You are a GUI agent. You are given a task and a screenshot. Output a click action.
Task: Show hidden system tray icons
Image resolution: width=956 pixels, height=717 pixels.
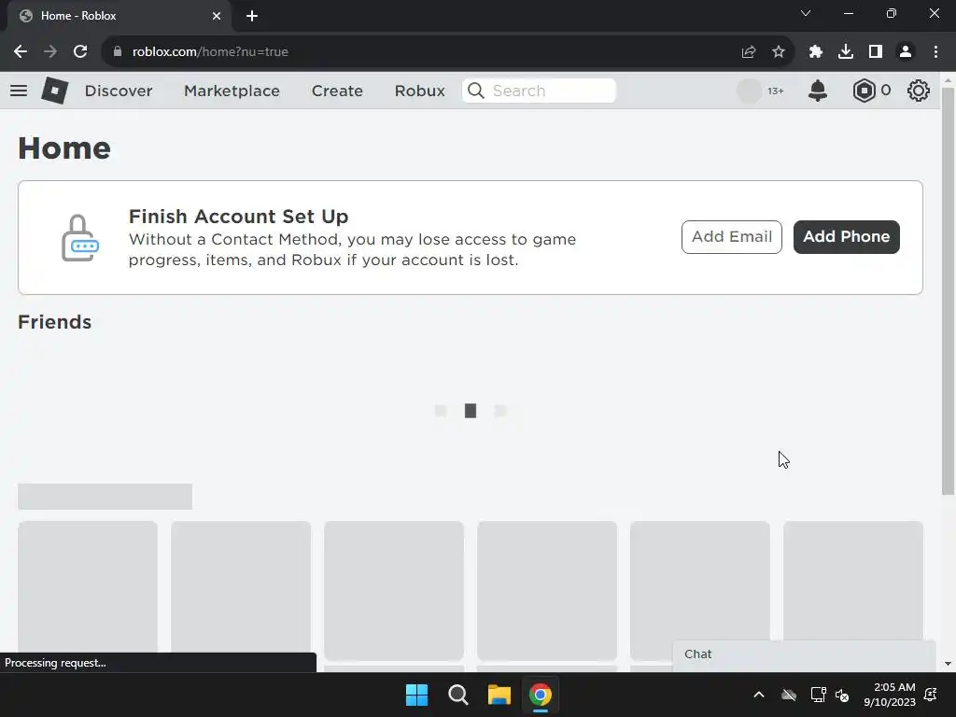click(x=759, y=695)
